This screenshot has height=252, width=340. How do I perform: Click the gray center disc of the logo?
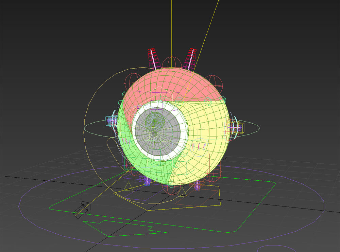(158, 131)
